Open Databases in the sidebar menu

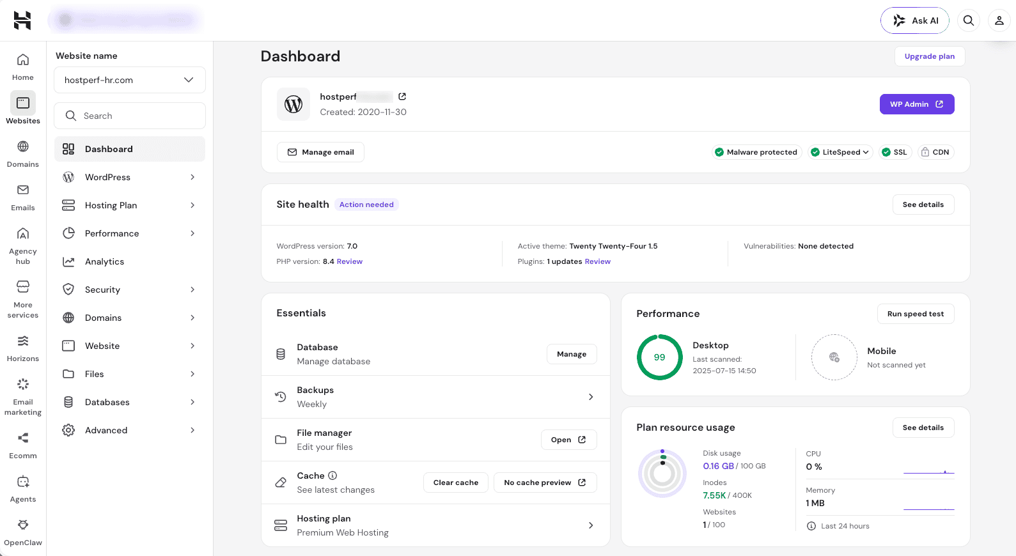(130, 402)
